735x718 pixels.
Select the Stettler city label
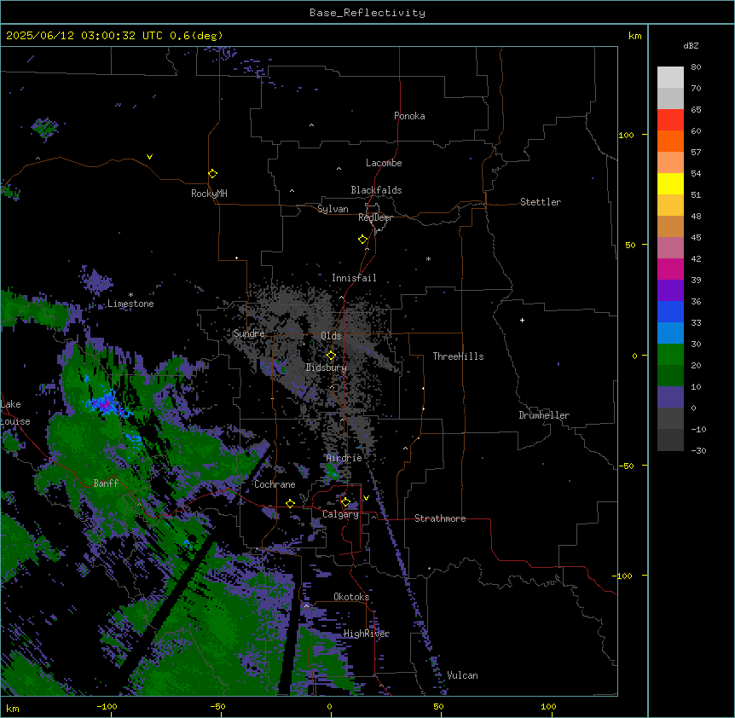click(541, 202)
